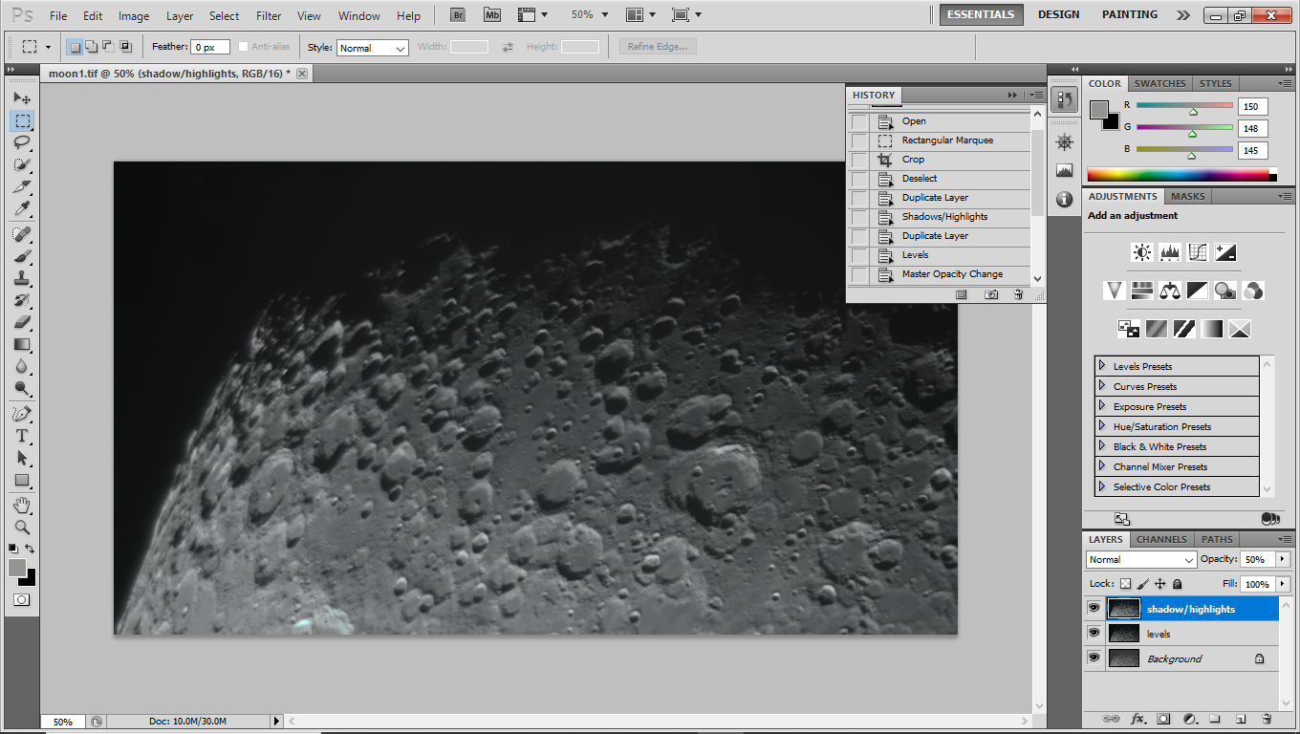Delete layer with Layers panel trash icon
Screen dimensions: 1300x734
pyautogui.click(x=1267, y=719)
